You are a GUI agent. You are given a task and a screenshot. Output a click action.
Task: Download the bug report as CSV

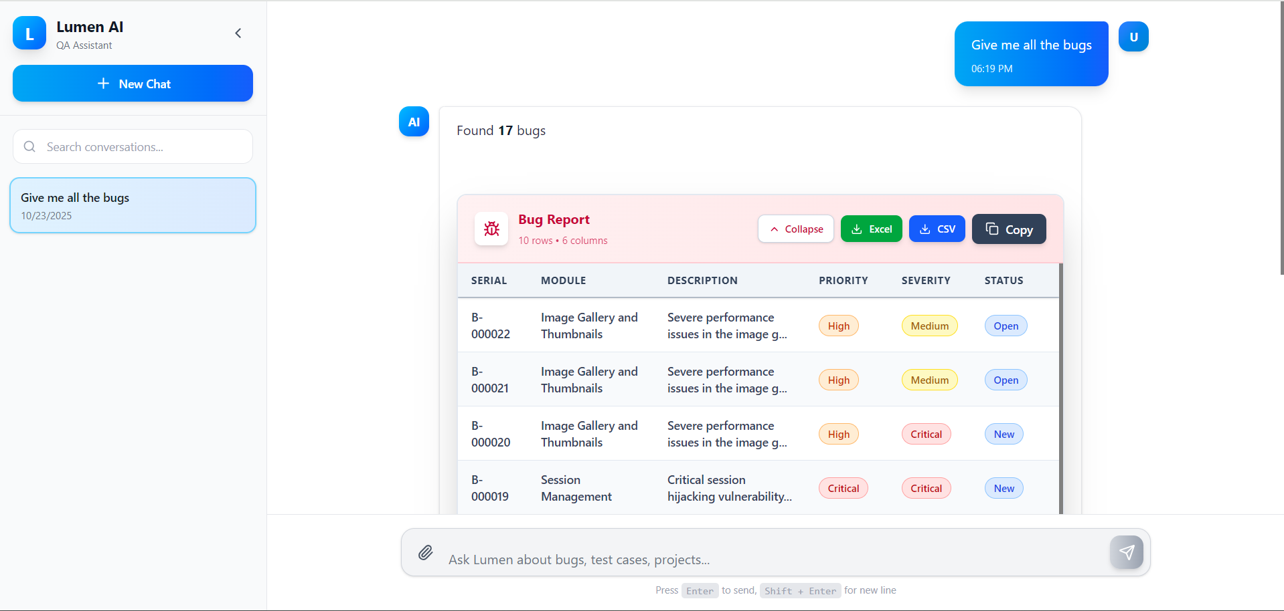point(937,229)
